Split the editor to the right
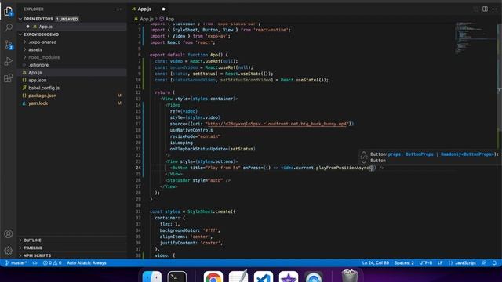 485,9
